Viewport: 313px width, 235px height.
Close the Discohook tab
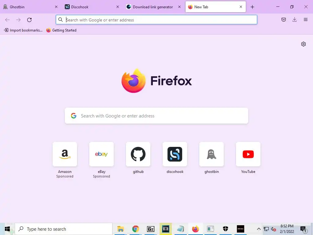point(118,7)
